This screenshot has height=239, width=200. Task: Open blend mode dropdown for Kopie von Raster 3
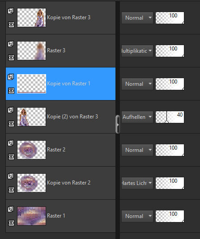[137, 18]
